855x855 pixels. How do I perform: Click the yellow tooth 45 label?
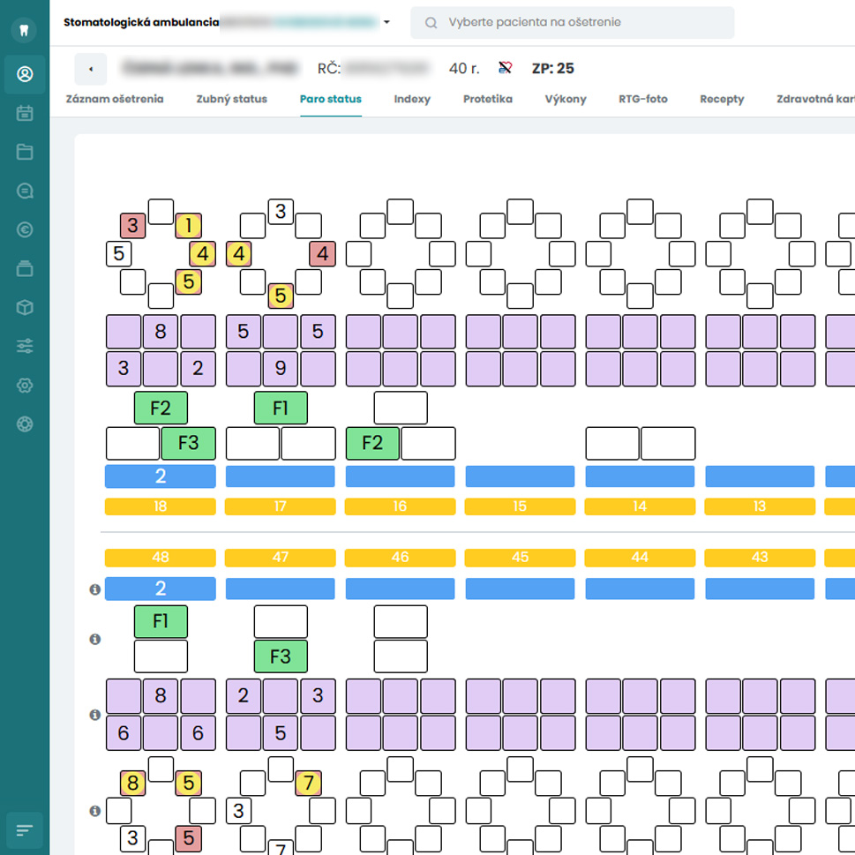click(x=520, y=558)
